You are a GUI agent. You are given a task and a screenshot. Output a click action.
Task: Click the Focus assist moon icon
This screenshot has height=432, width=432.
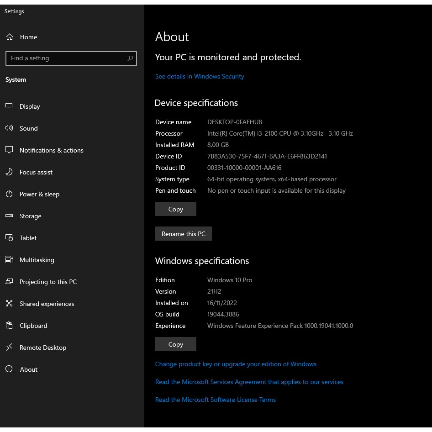tap(9, 172)
